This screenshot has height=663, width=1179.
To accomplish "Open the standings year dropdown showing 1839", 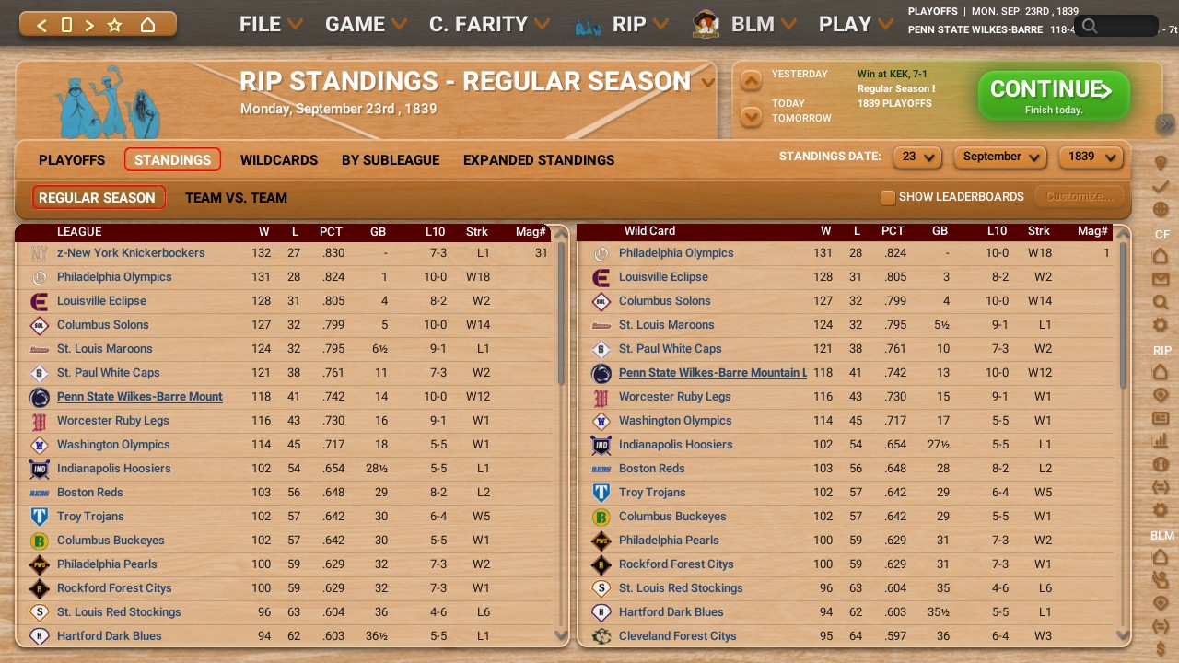I will point(1092,157).
